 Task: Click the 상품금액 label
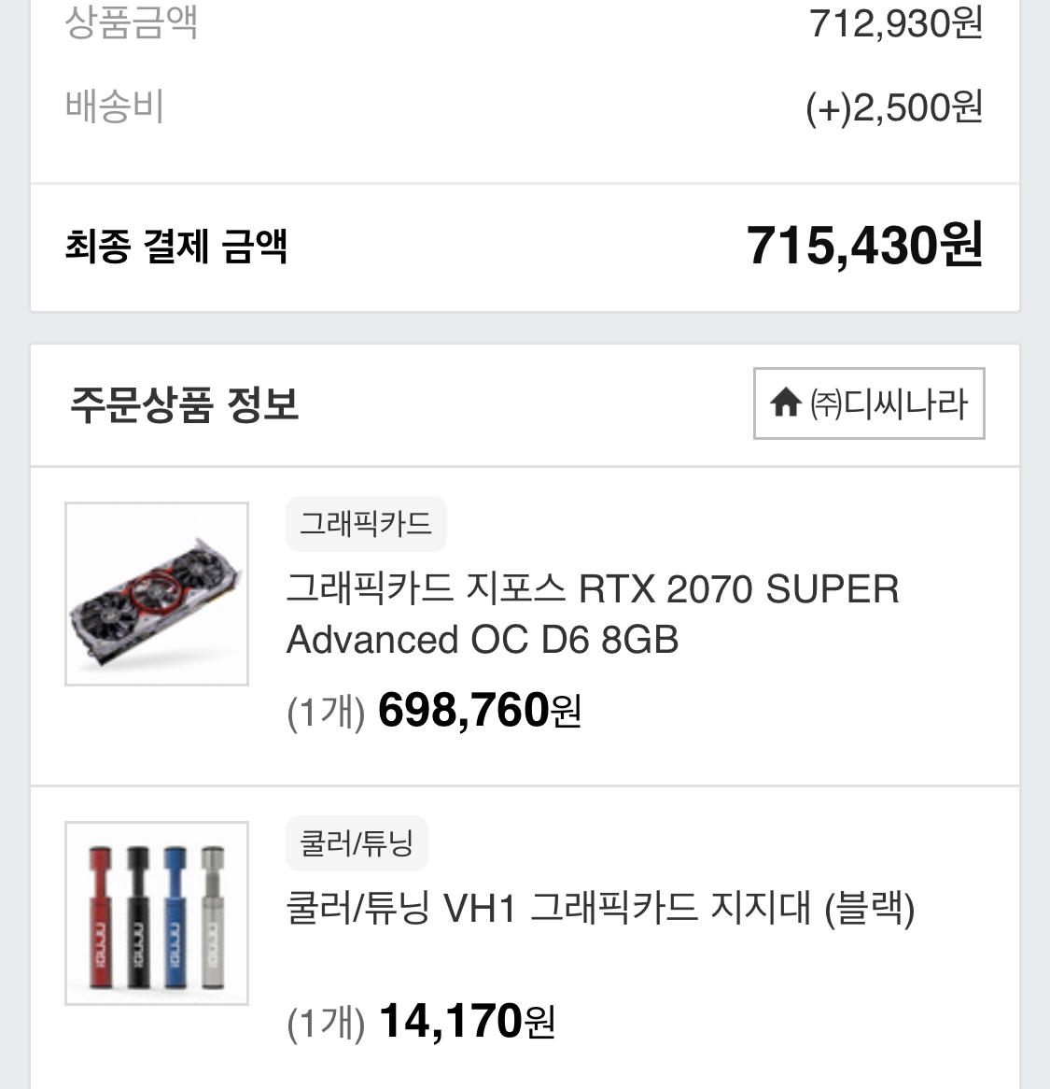pos(132,22)
